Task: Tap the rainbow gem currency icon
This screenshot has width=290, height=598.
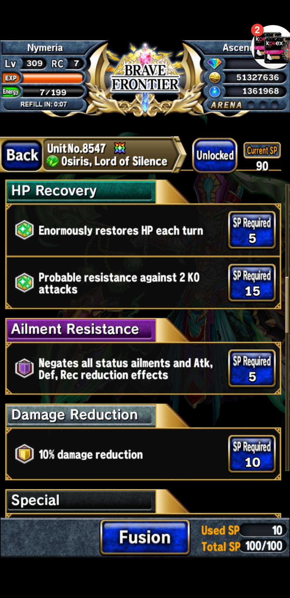Action: point(214,63)
